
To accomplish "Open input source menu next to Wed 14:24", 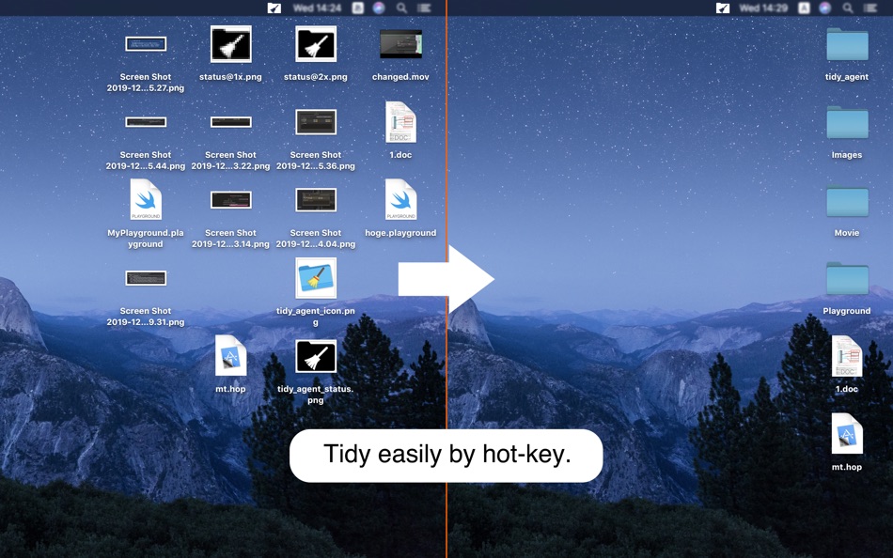I will click(x=357, y=8).
